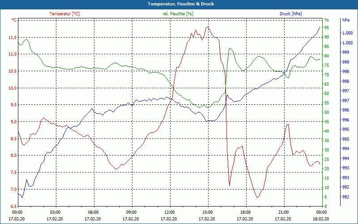This screenshot has width=358, height=224.
Task: Click the green '25' humidity axis value
Action: [x=327, y=159]
